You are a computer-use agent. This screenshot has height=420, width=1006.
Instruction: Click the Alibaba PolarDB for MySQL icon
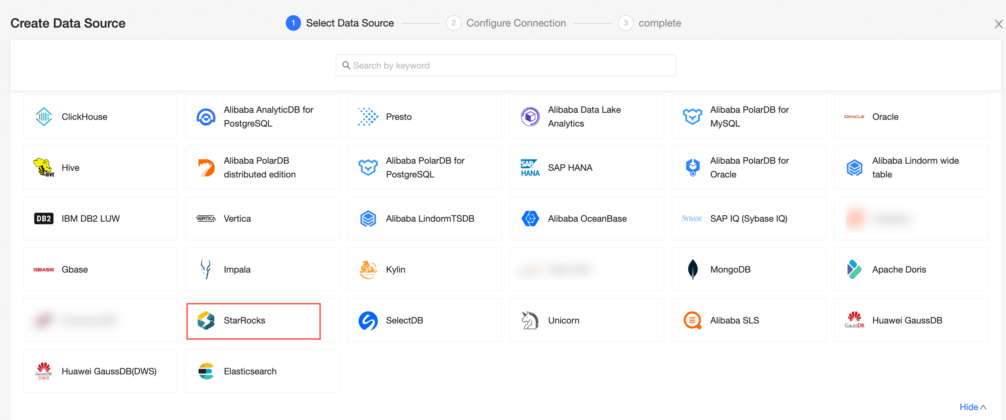pyautogui.click(x=692, y=117)
